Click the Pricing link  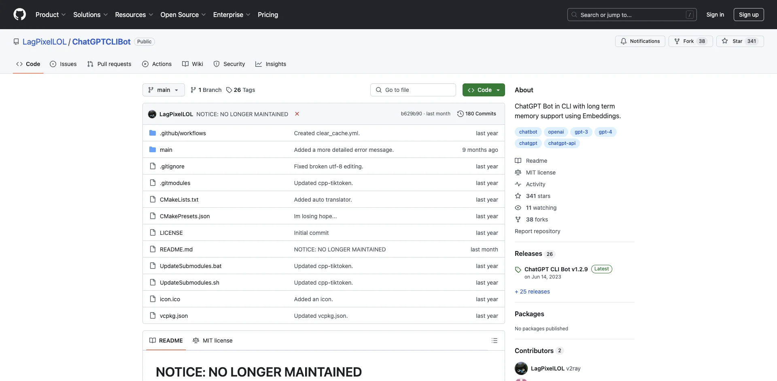[x=268, y=15]
